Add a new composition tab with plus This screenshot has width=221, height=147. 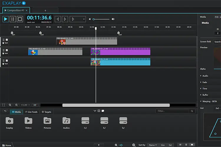click(x=45, y=11)
